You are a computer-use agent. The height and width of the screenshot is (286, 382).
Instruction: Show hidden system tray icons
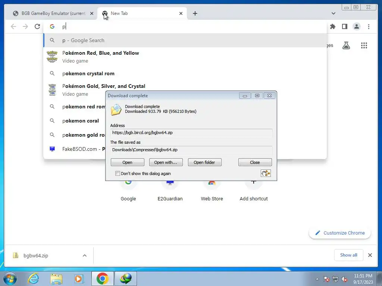click(317, 279)
